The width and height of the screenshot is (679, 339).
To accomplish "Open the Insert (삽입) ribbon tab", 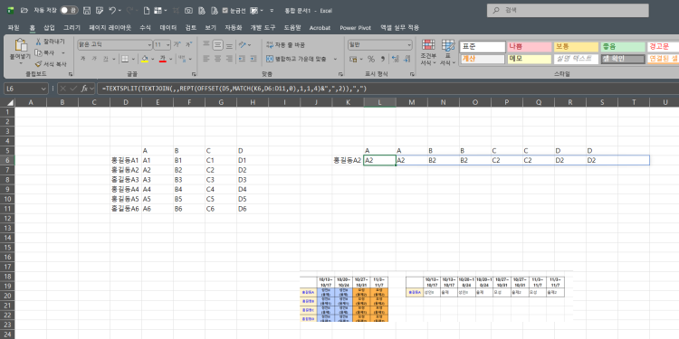I will click(49, 28).
